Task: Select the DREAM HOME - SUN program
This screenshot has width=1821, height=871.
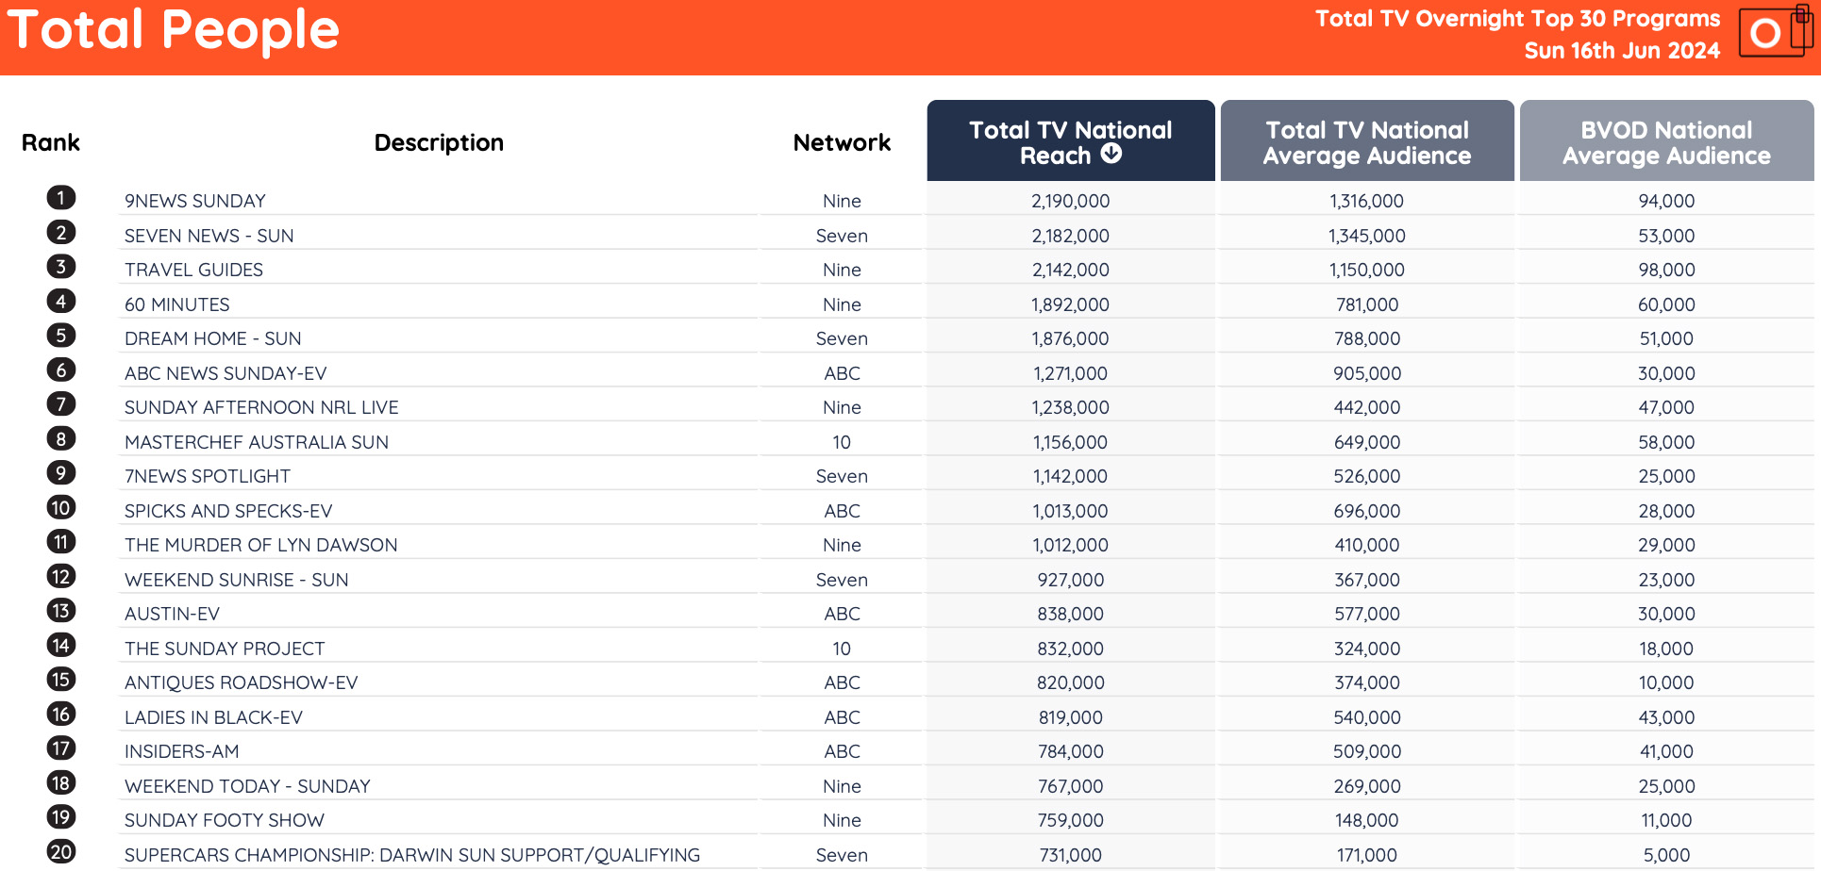Action: [x=213, y=338]
